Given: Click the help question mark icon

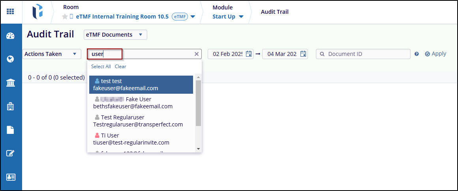Looking at the screenshot, I should 417,54.
